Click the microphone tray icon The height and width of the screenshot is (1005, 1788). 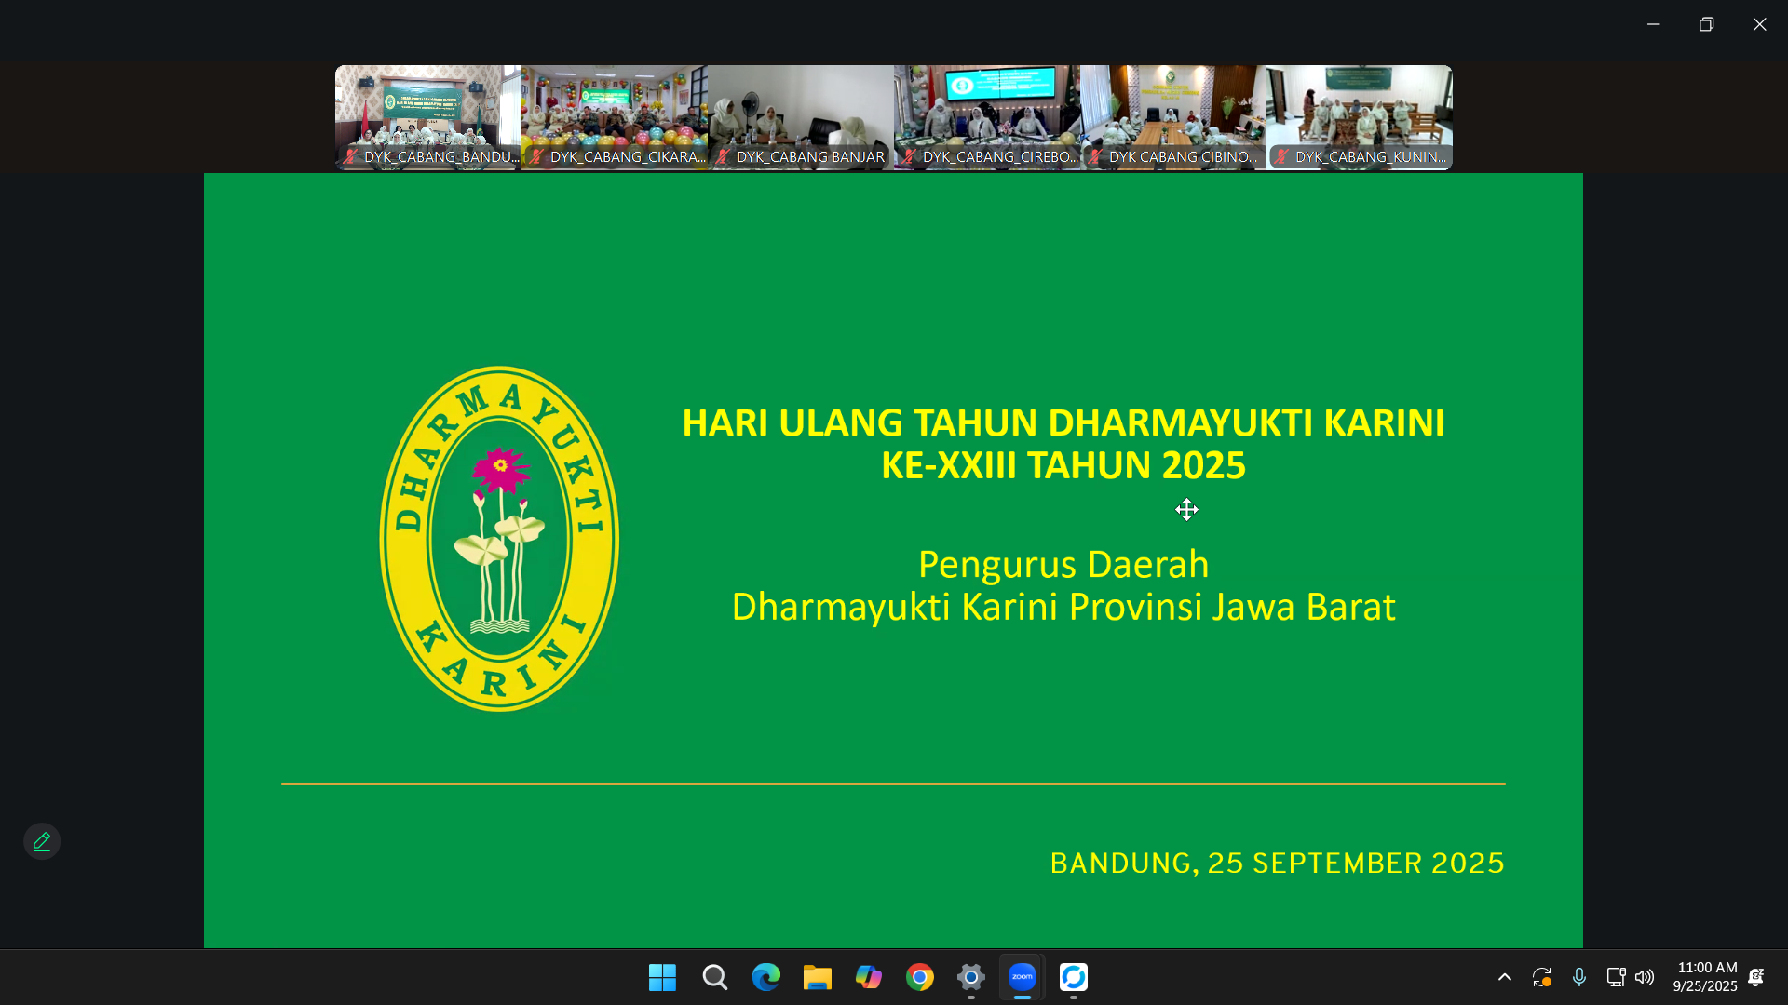pyautogui.click(x=1578, y=977)
